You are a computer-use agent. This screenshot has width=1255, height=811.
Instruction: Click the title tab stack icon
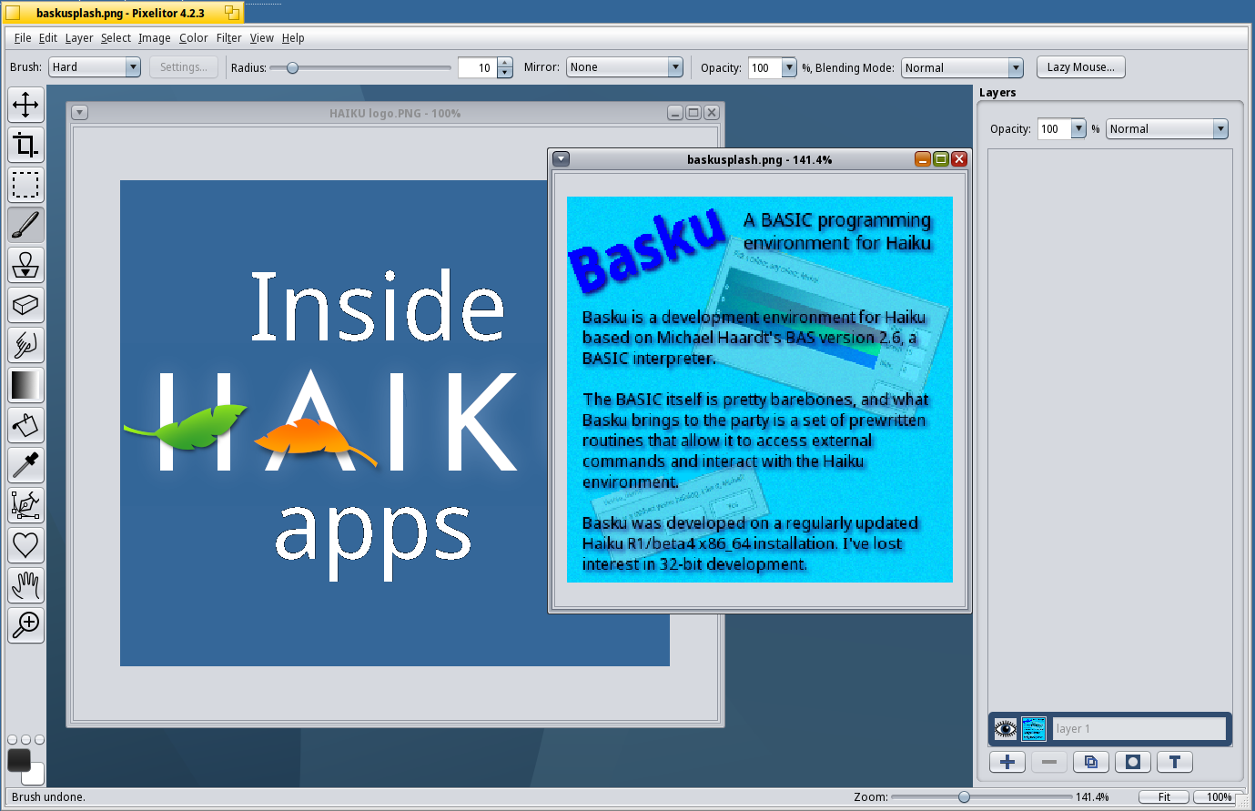pos(232,13)
